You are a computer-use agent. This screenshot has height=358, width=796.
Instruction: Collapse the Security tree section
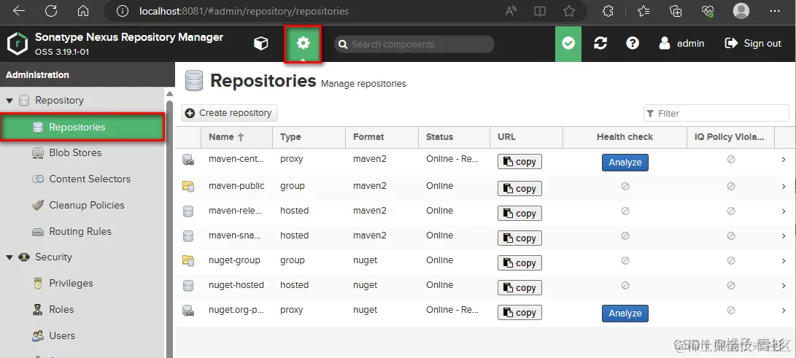pos(9,257)
